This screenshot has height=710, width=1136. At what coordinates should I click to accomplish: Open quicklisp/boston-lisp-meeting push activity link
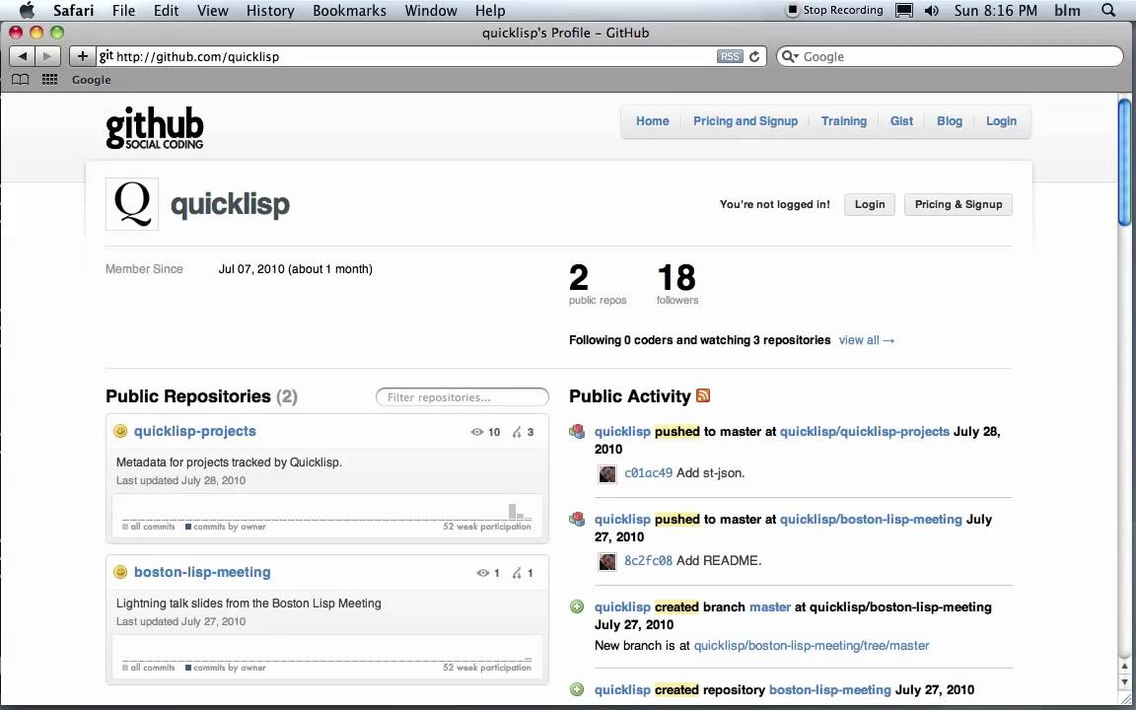coord(871,520)
